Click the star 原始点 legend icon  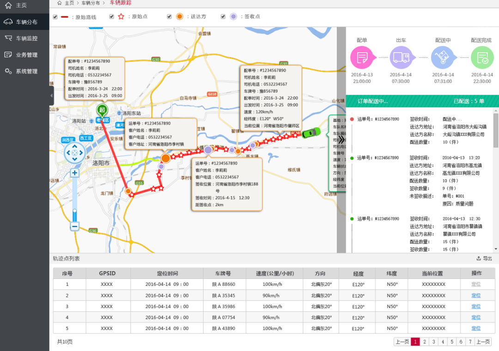[x=121, y=16]
